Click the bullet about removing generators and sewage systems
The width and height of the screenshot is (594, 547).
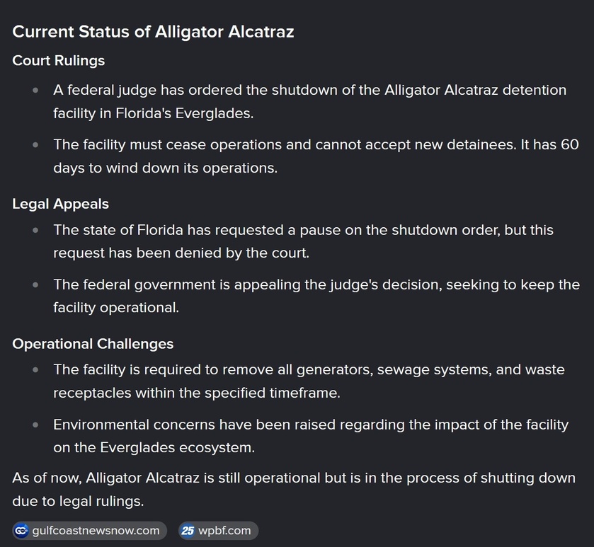coord(309,381)
